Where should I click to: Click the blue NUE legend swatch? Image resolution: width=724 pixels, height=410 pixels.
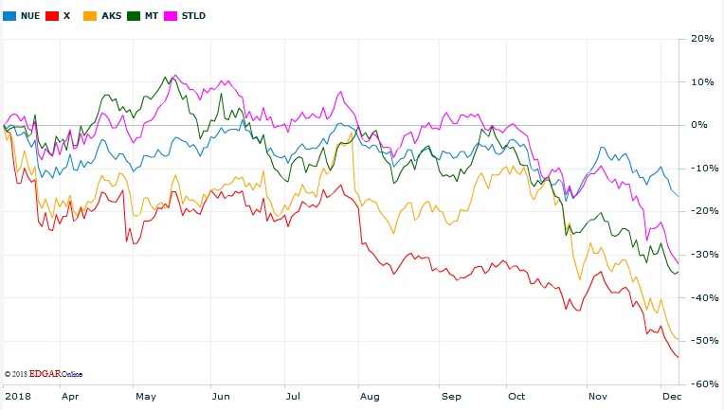(9, 16)
